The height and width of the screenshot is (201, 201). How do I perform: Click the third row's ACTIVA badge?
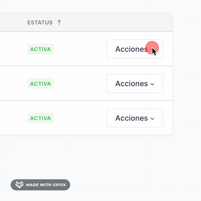click(x=40, y=118)
